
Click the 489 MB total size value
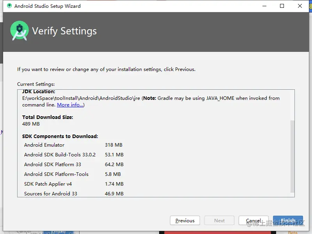(31, 124)
